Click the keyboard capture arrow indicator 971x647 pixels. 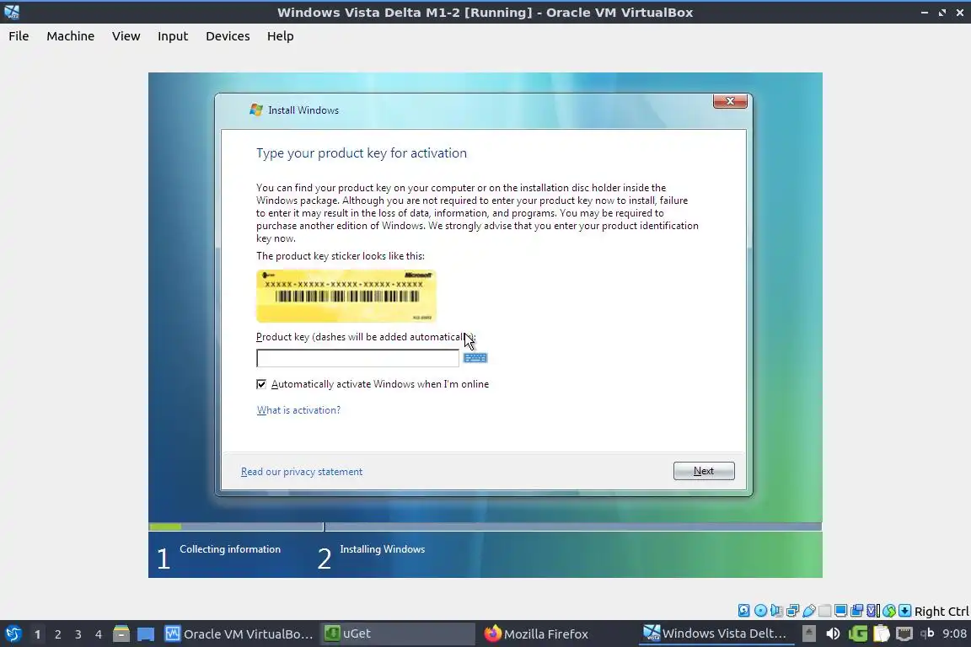(904, 611)
